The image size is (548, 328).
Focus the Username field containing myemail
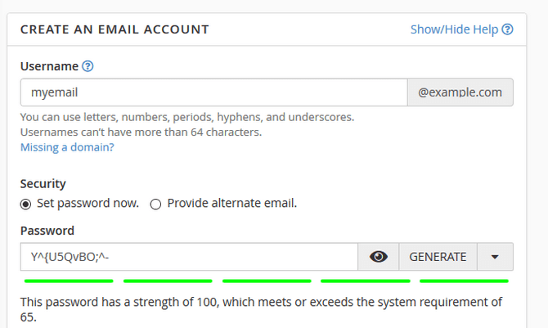pyautogui.click(x=213, y=92)
